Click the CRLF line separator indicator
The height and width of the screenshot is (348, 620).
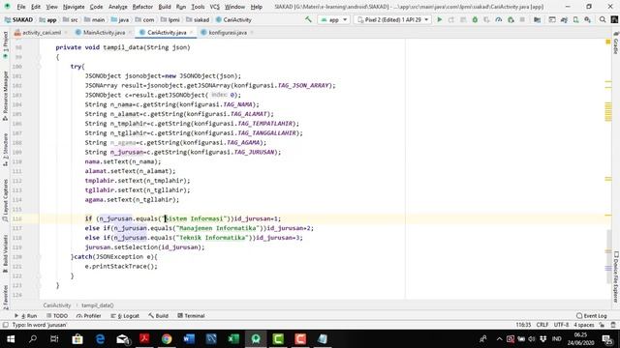542,325
